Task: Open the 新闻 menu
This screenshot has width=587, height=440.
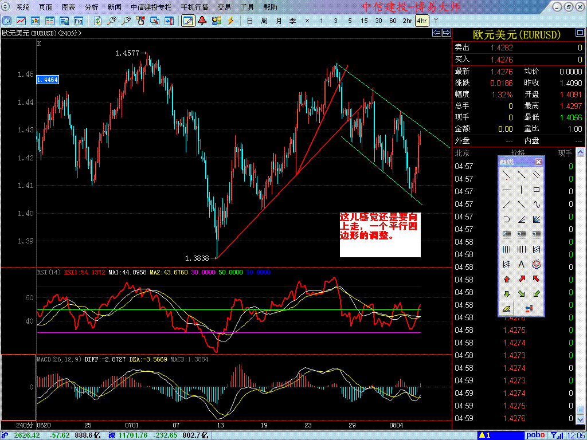Action: [x=114, y=7]
